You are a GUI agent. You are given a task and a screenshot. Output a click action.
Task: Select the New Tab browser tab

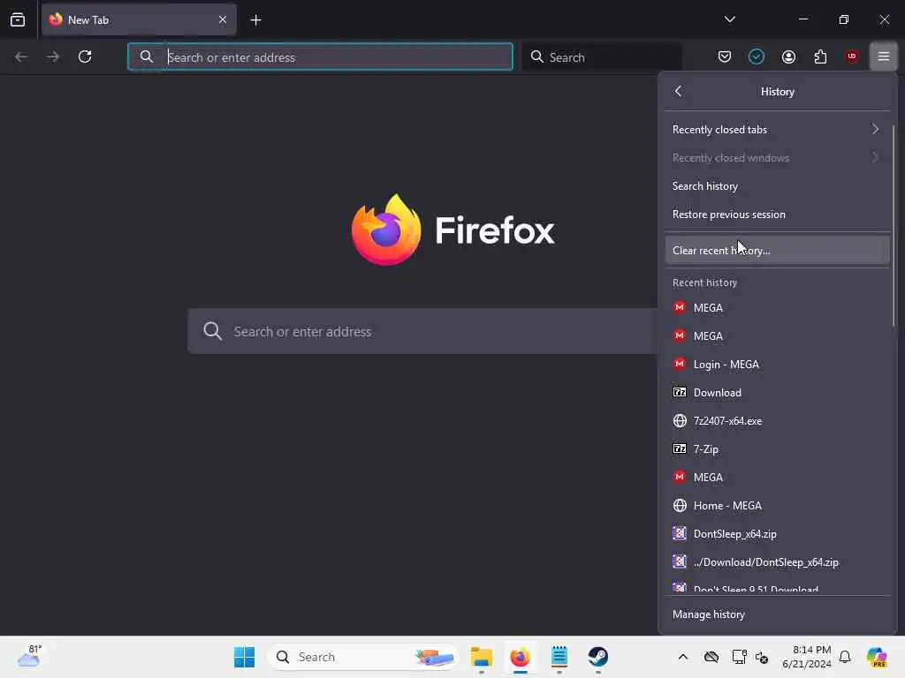pyautogui.click(x=139, y=19)
